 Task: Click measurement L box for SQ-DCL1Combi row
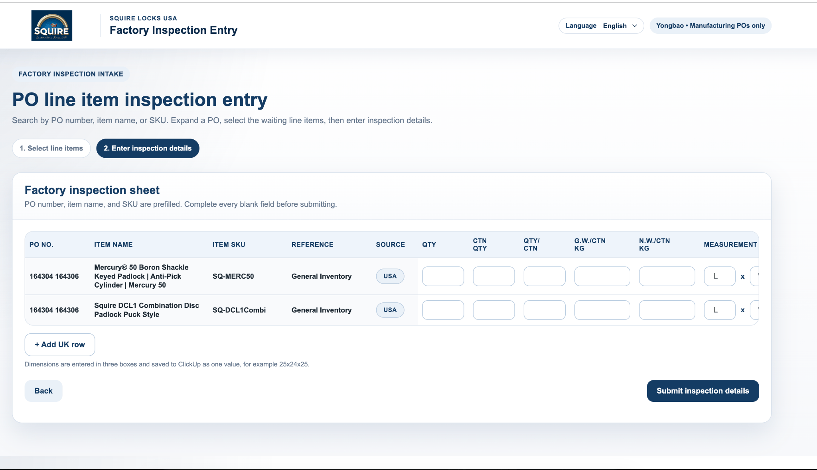719,310
